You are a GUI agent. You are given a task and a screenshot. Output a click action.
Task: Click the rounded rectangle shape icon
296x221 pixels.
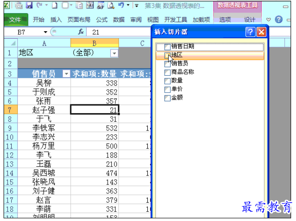coord(65,5)
